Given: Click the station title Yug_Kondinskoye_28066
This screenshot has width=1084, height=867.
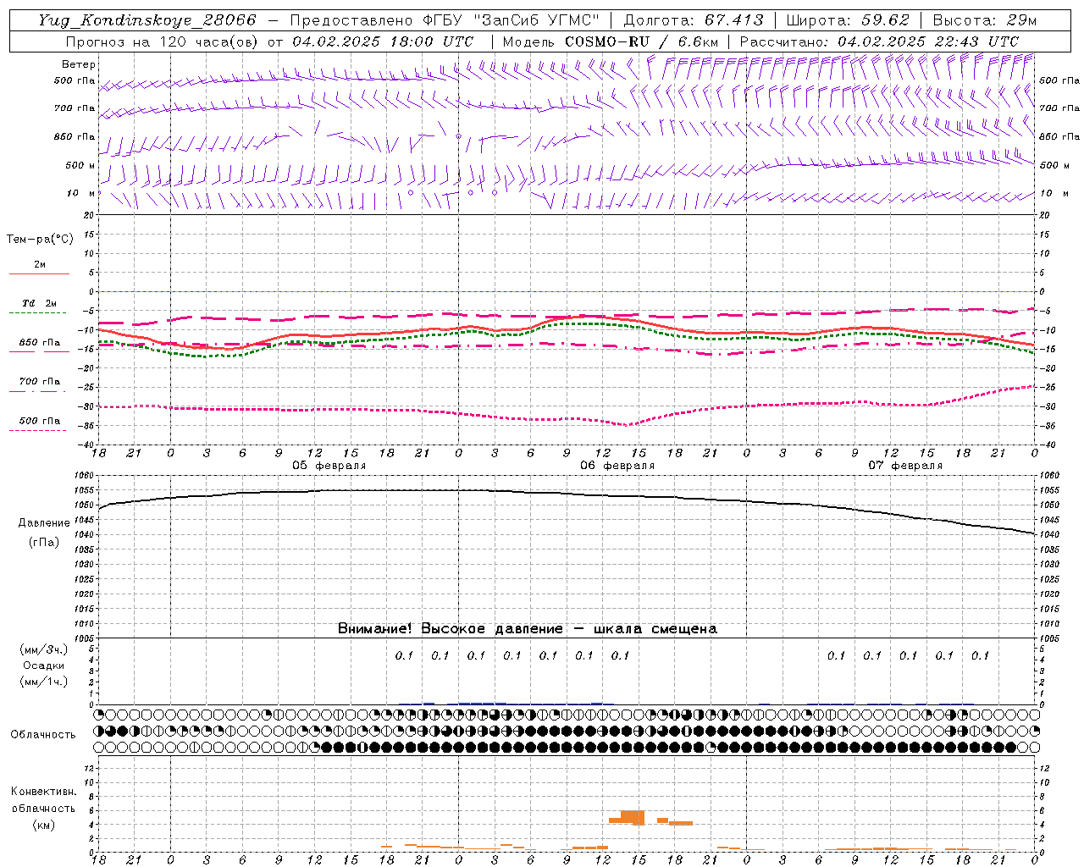Looking at the screenshot, I should pyautogui.click(x=147, y=20).
